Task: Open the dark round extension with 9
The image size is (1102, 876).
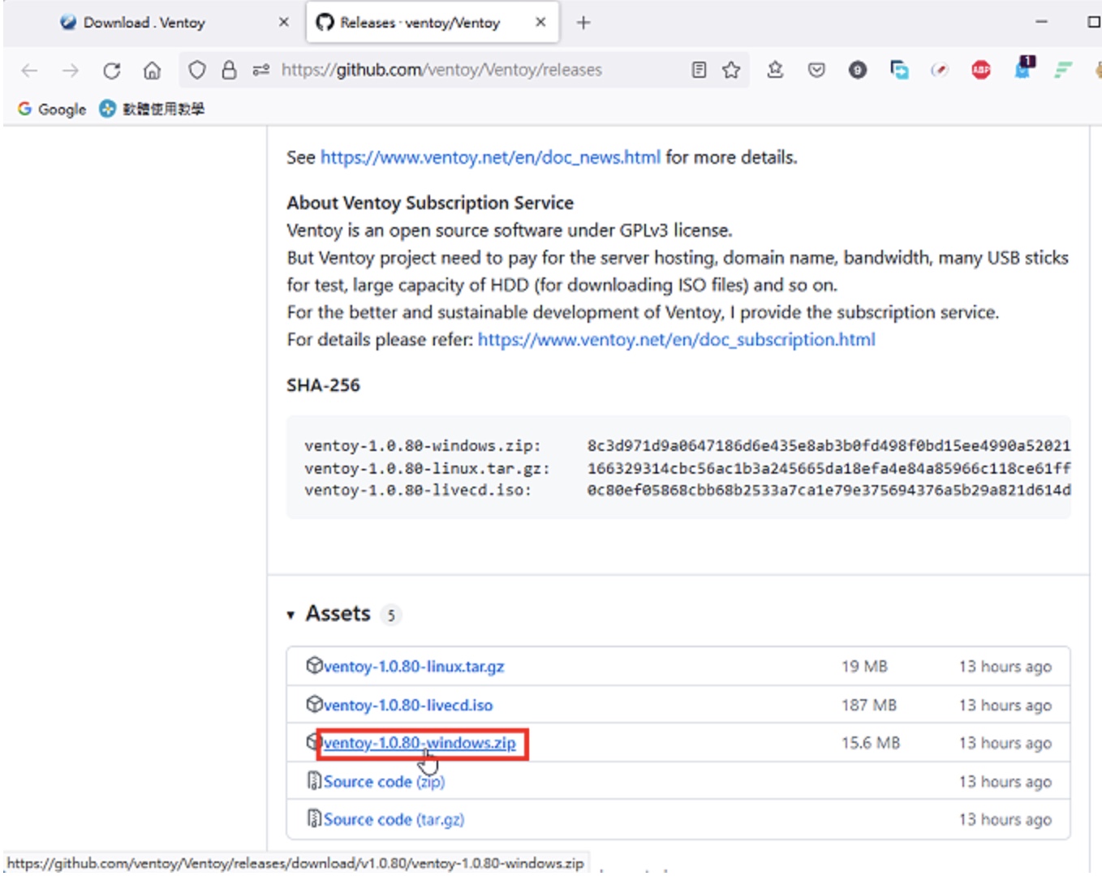Action: pyautogui.click(x=858, y=71)
